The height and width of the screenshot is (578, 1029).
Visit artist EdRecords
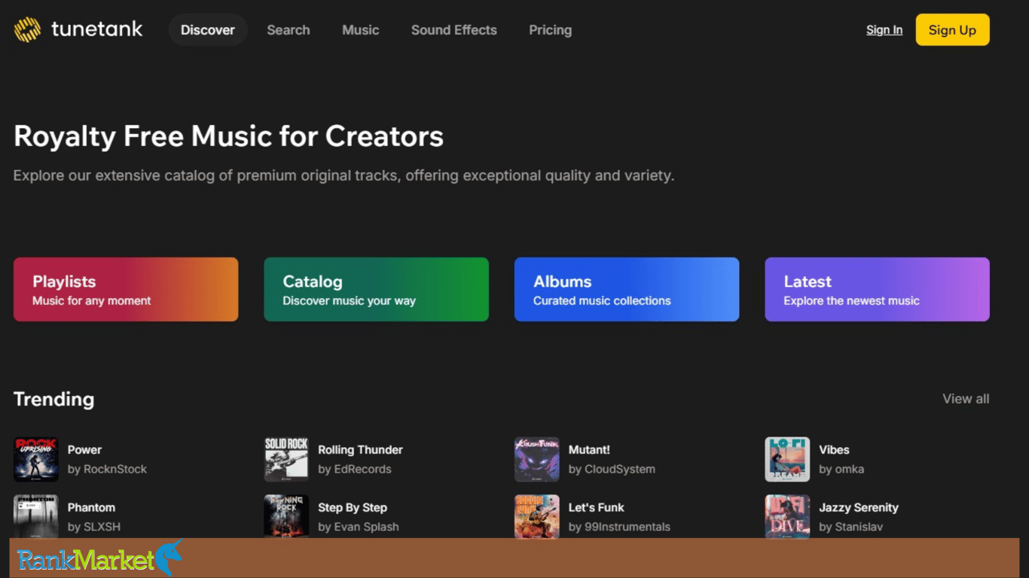(363, 469)
